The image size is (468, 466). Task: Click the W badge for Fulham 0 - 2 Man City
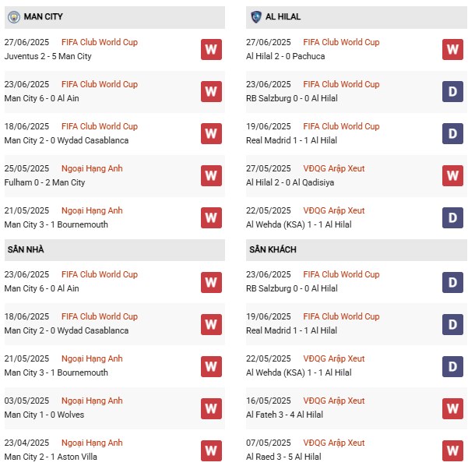(x=211, y=175)
